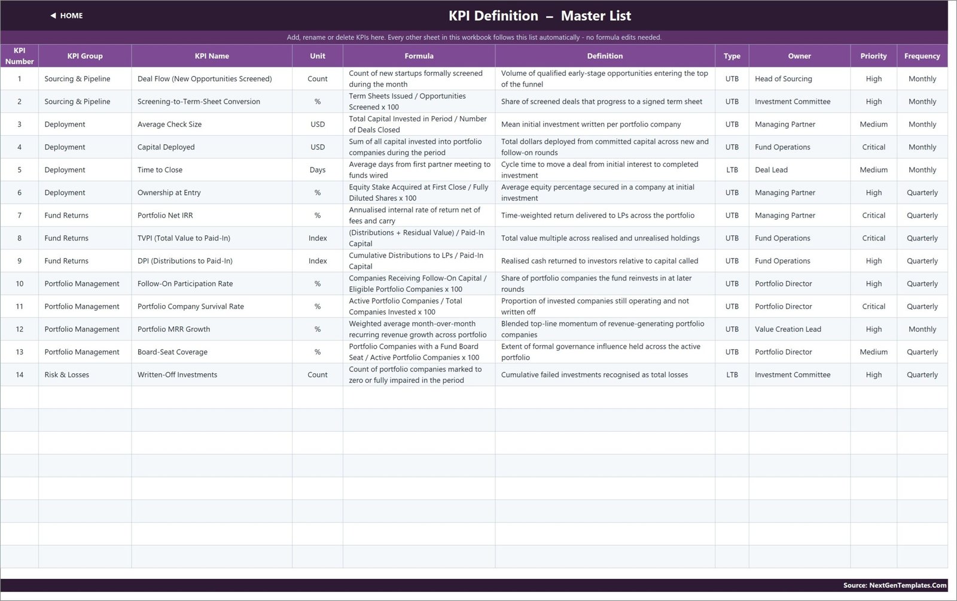957x601 pixels.
Task: Select the Unit column header
Action: pyautogui.click(x=318, y=56)
